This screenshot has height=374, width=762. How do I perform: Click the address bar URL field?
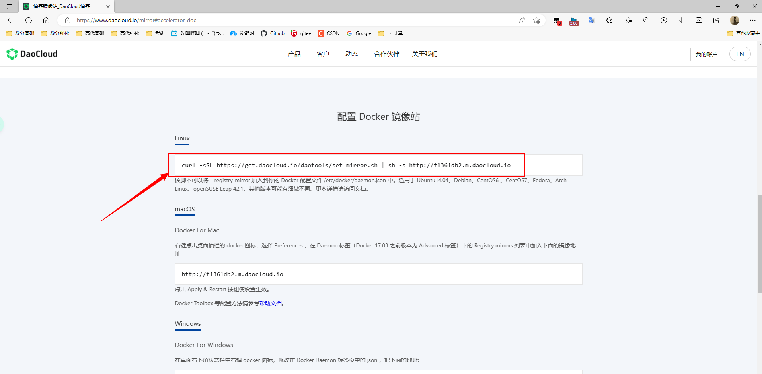point(279,20)
